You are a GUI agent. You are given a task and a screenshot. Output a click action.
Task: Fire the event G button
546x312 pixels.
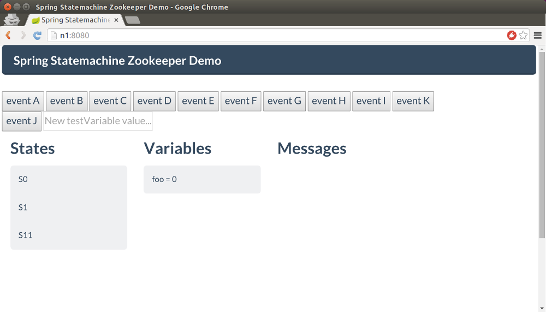point(284,101)
